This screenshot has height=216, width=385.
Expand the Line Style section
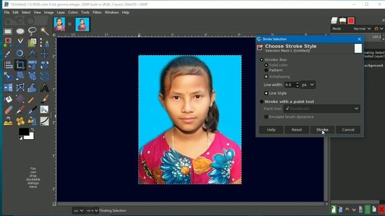266,94
